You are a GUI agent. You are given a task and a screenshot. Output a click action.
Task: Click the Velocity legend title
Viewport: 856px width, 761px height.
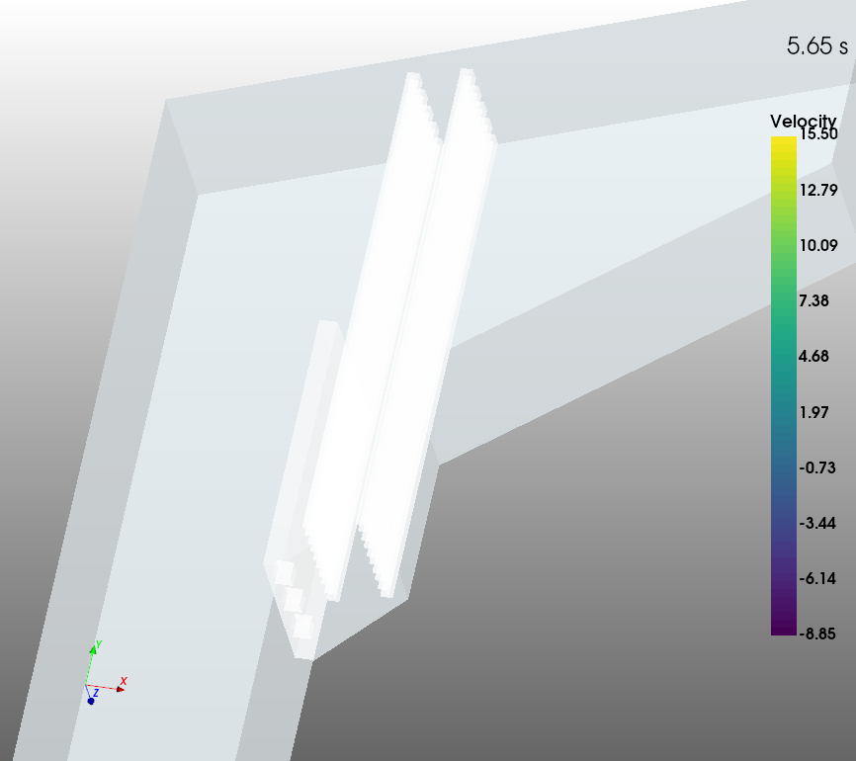pyautogui.click(x=803, y=121)
